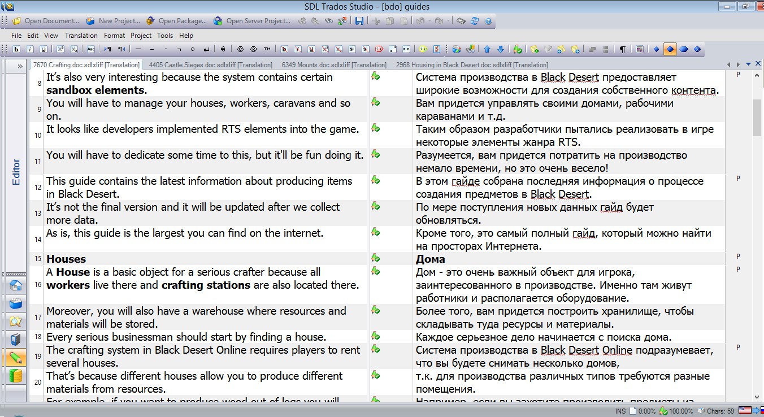This screenshot has height=417, width=764.
Task: Insert the TM trademark symbol
Action: coord(267,49)
